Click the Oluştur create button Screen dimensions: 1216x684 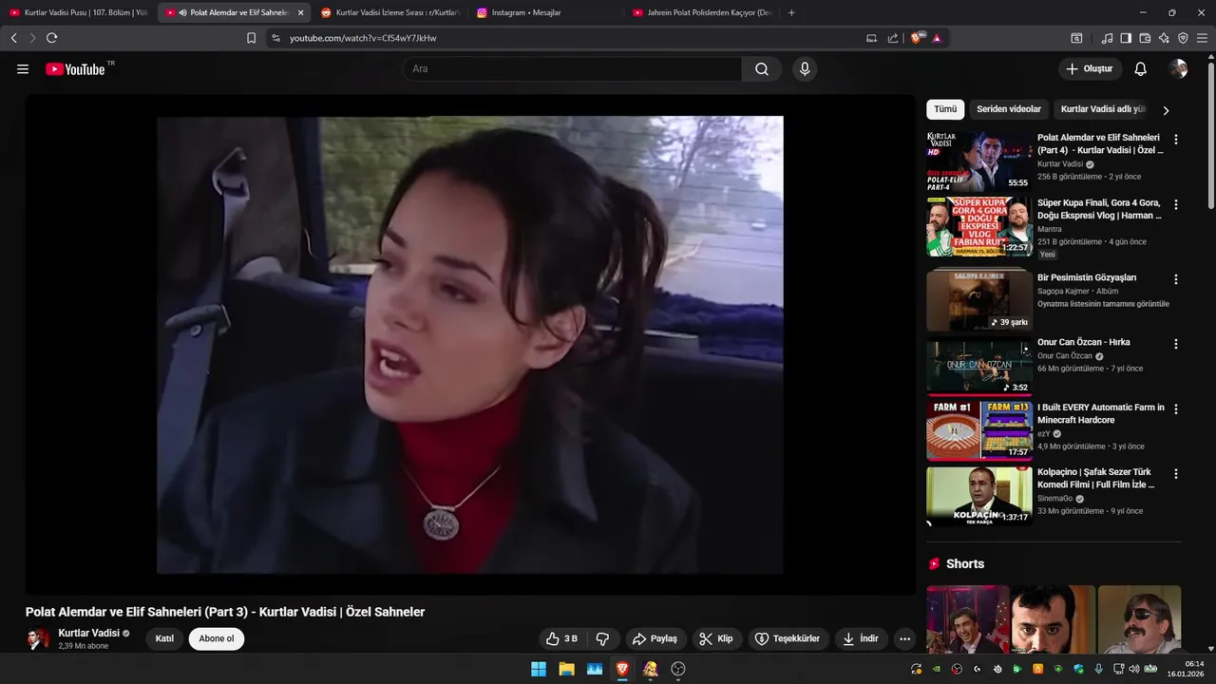point(1090,69)
